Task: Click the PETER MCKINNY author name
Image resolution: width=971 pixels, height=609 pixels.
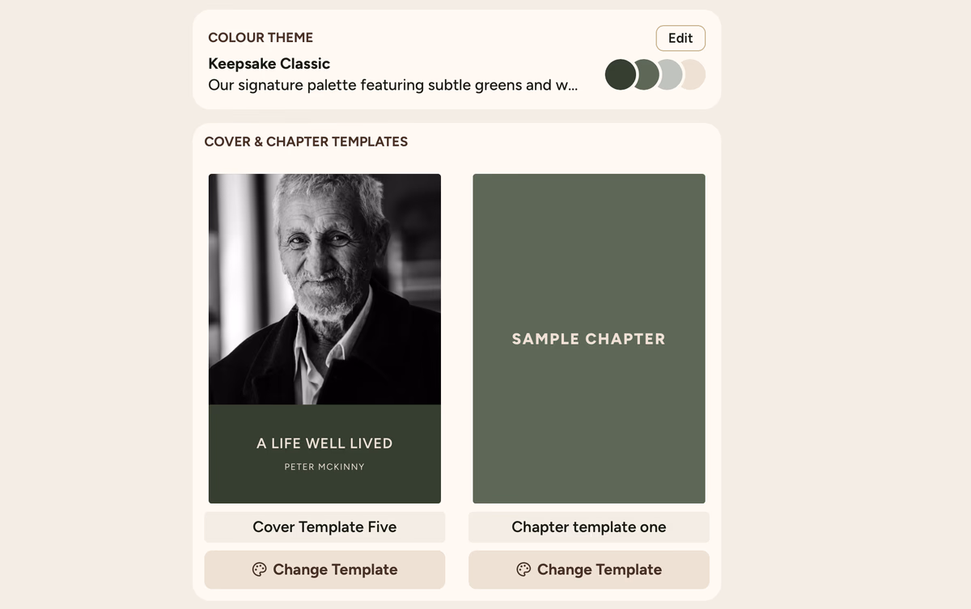Action: click(324, 467)
